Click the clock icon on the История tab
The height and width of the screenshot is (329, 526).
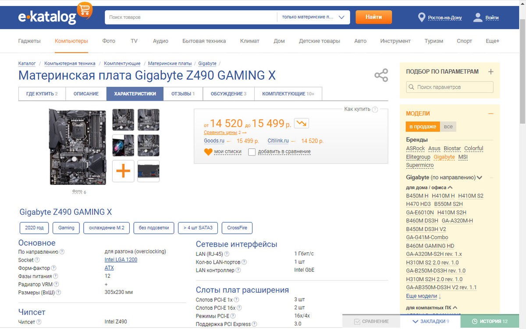[474, 322]
